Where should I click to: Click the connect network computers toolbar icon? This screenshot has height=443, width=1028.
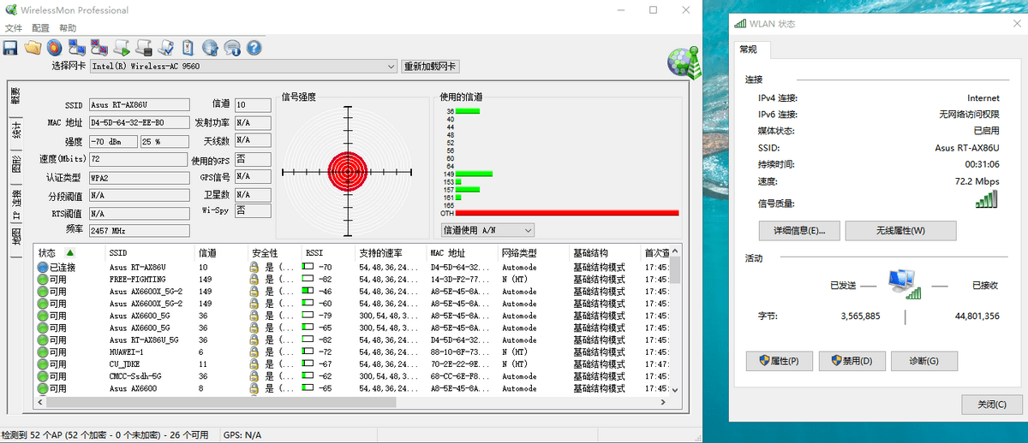[x=77, y=47]
